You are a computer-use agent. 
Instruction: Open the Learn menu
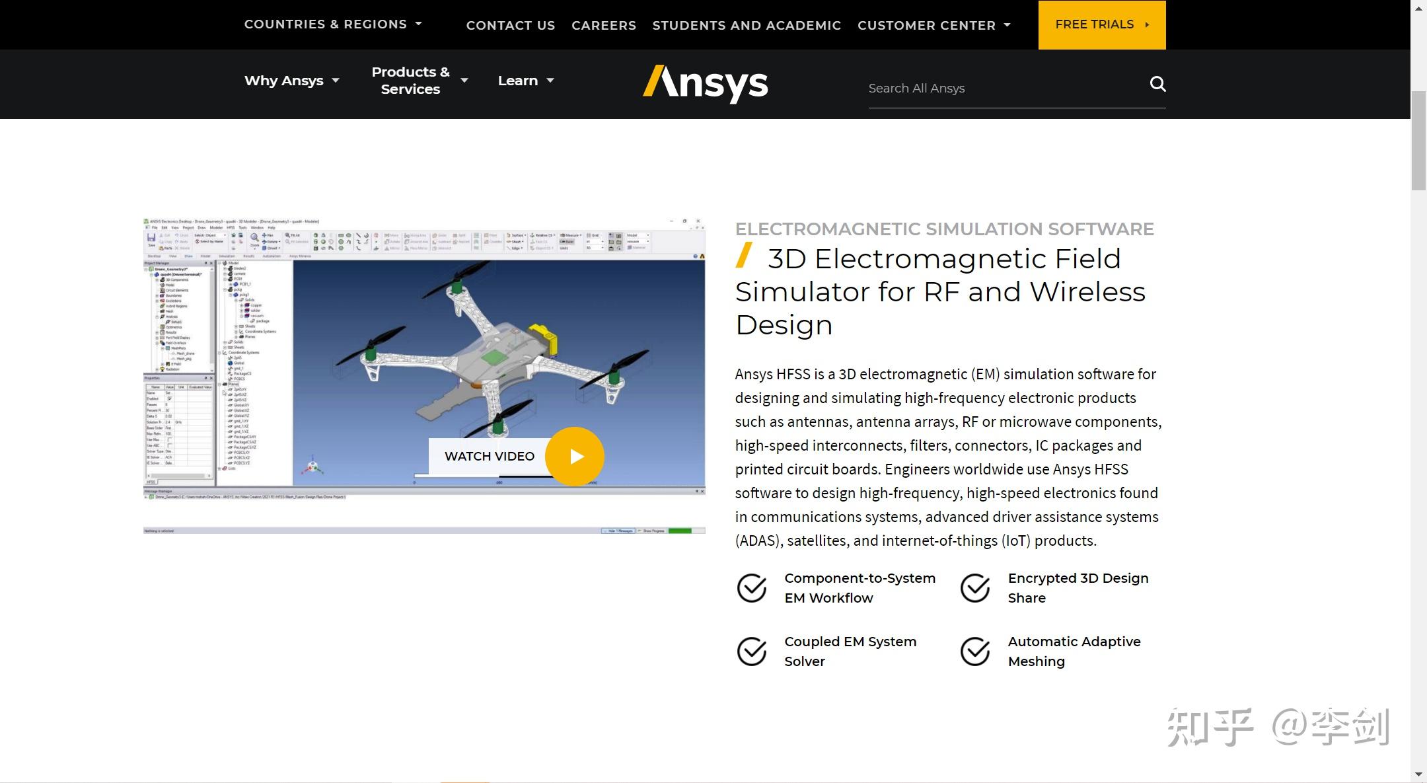[x=526, y=81]
